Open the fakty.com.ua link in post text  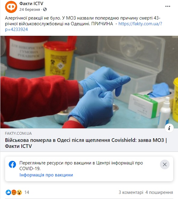(x=83, y=26)
